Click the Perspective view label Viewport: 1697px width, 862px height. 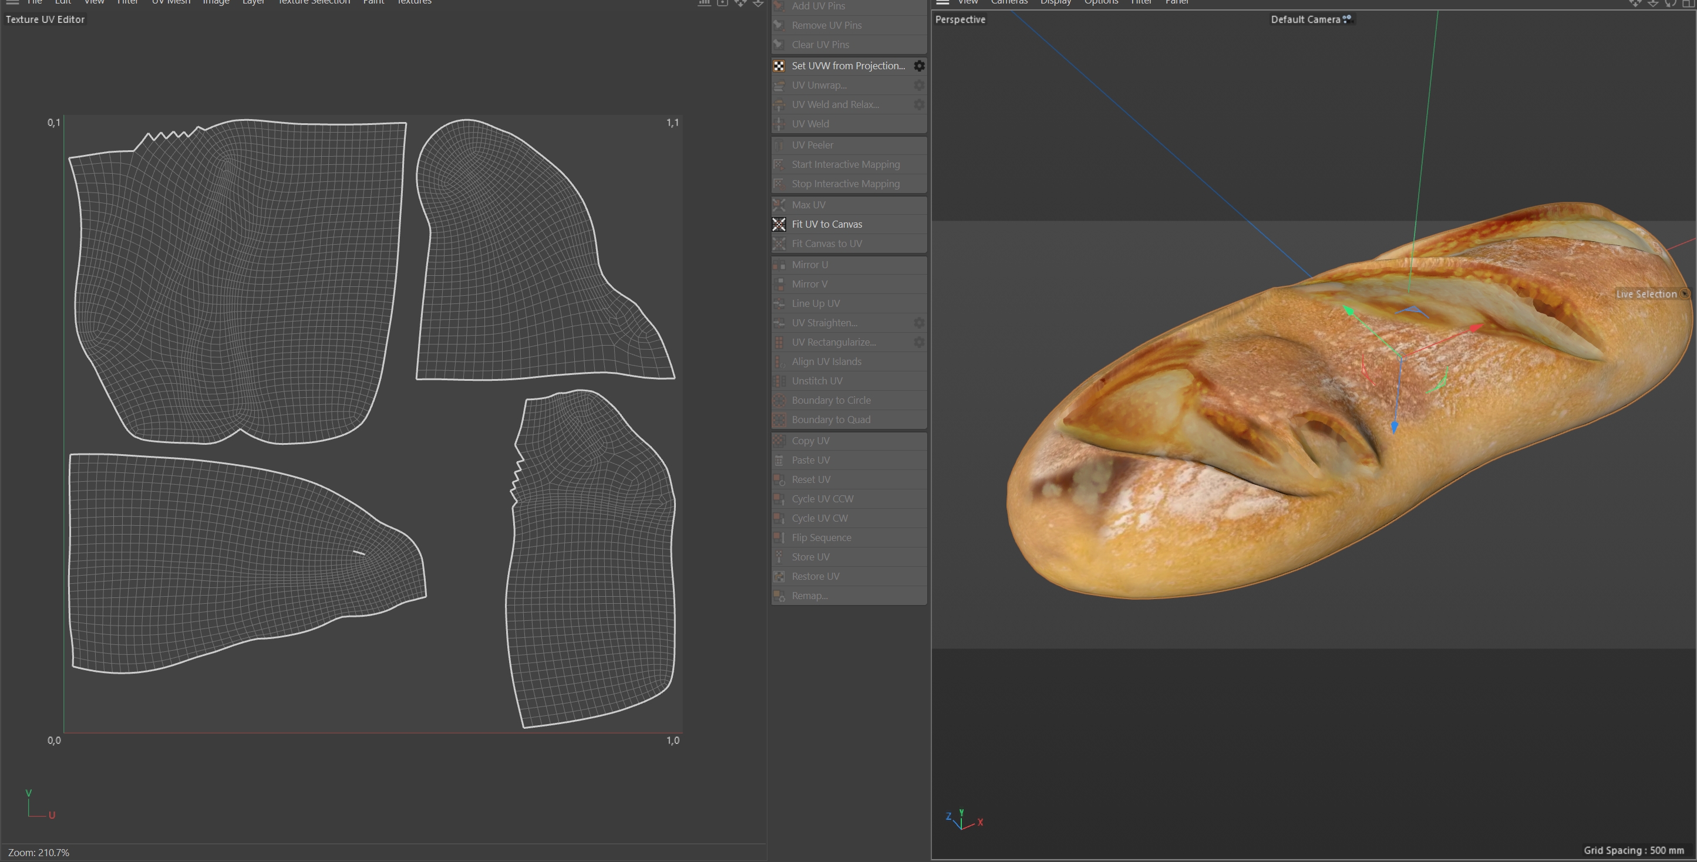coord(960,20)
